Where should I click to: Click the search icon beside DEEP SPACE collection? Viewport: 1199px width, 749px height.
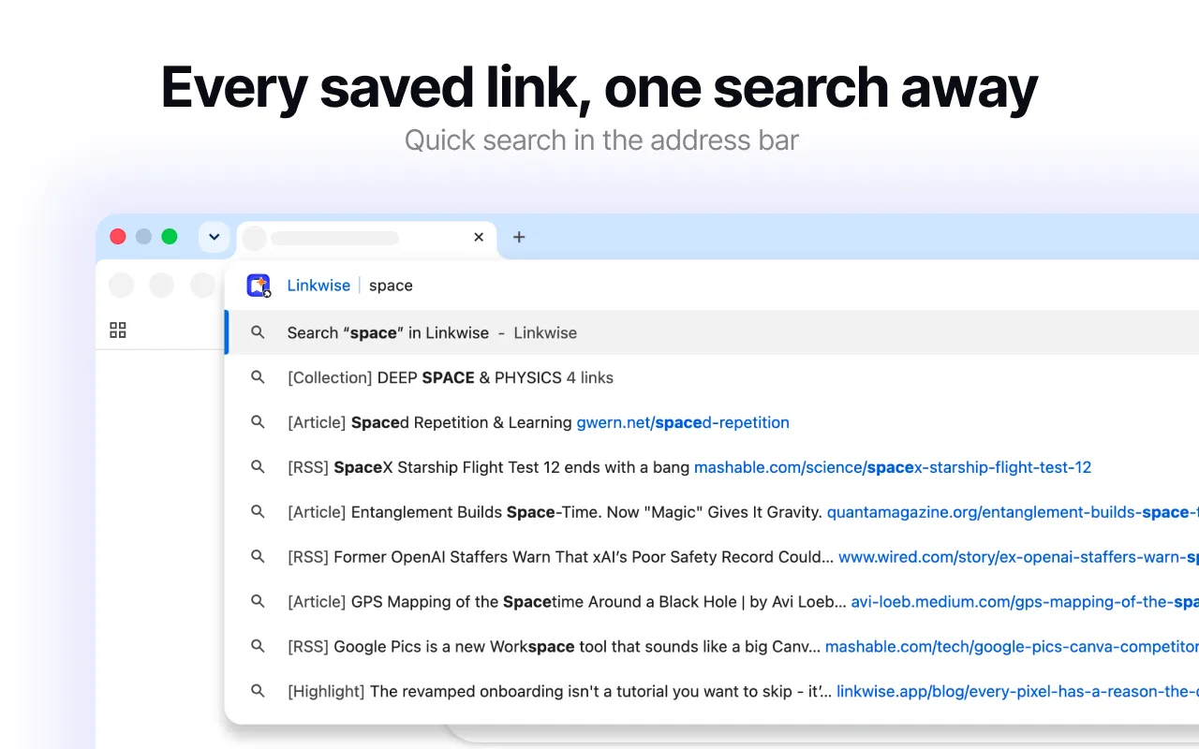(x=258, y=377)
